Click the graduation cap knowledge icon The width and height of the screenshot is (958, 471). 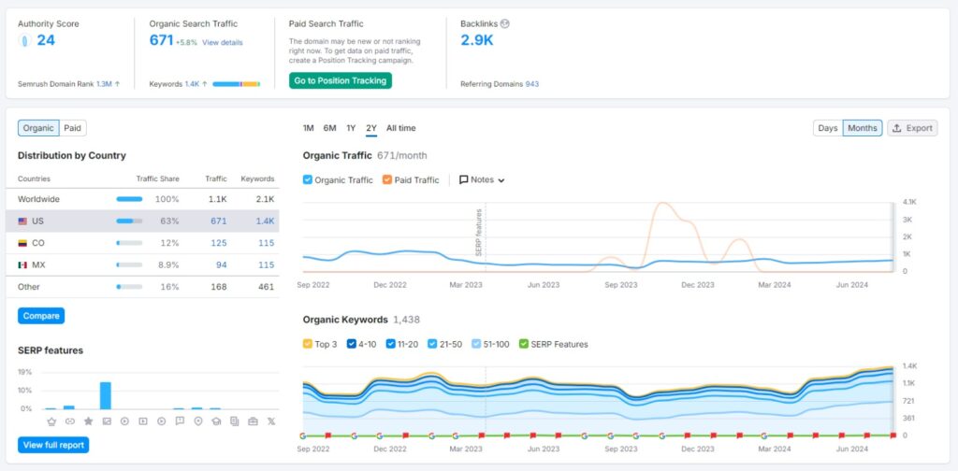coord(216,421)
